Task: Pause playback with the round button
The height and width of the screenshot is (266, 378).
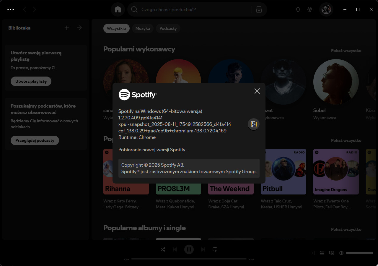Action: (x=189, y=249)
